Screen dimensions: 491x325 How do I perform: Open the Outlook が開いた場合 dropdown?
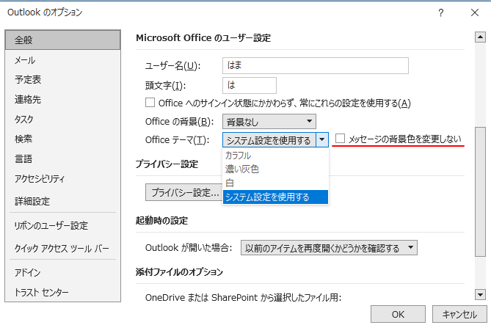[x=329, y=248]
